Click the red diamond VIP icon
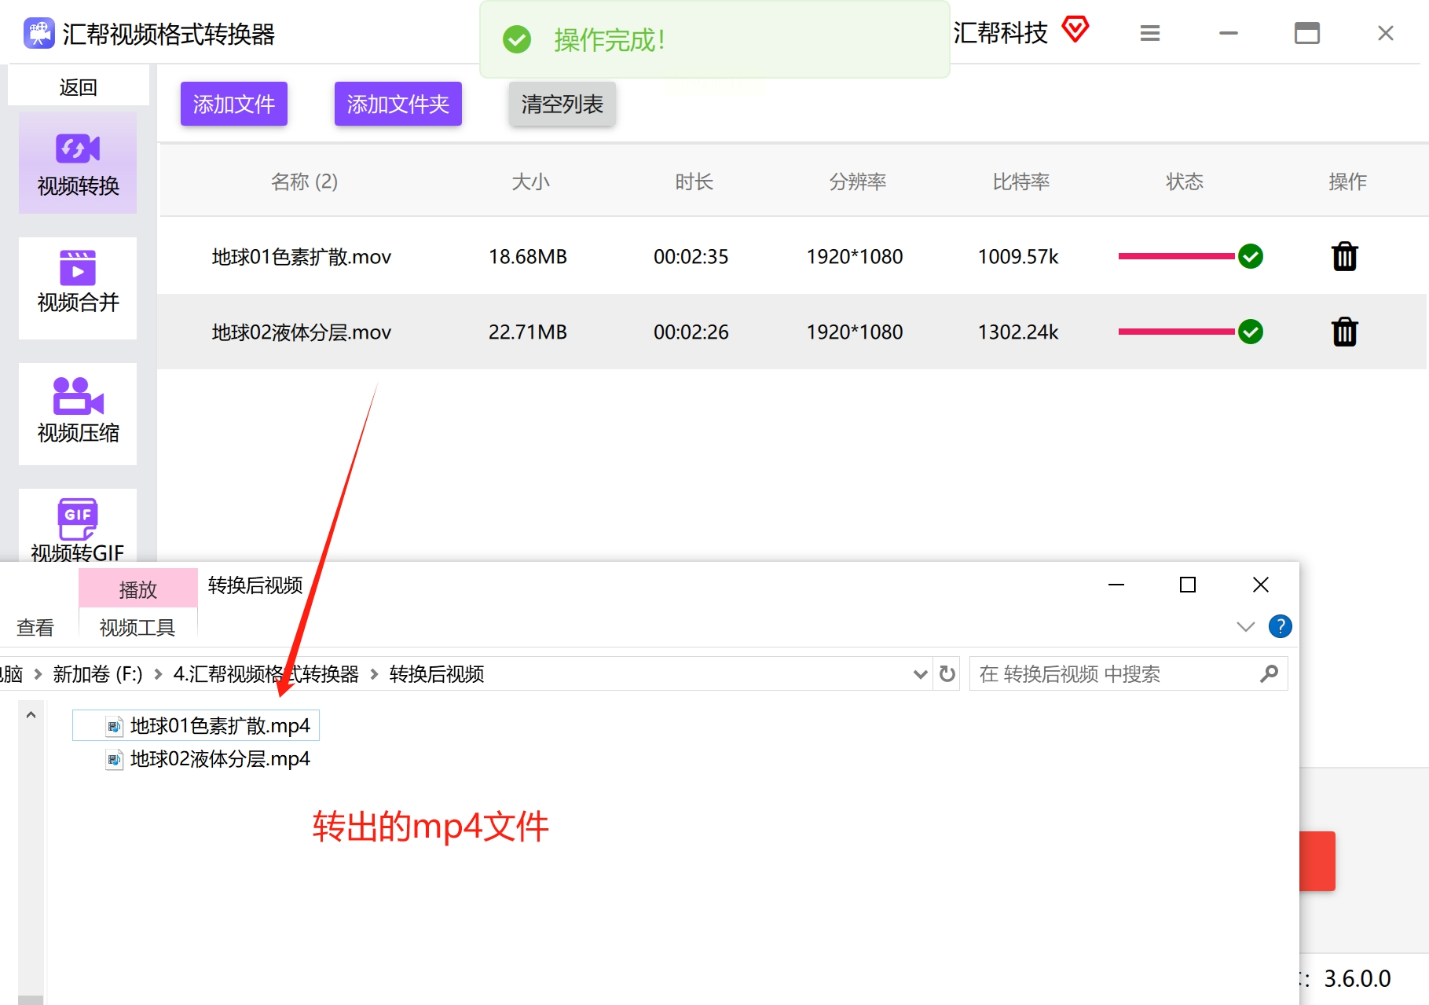Image resolution: width=1429 pixels, height=1005 pixels. click(x=1075, y=30)
